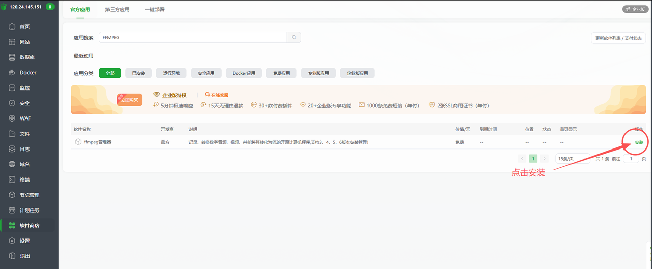Click the FFMPEG search input field
Screen dimensions: 652x269
193,37
